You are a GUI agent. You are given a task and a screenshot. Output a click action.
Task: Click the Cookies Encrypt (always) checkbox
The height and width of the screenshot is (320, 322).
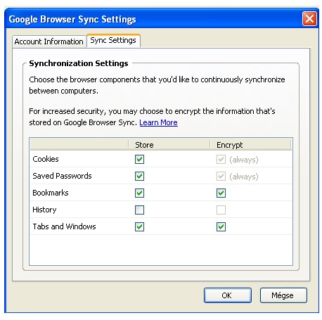click(x=221, y=159)
